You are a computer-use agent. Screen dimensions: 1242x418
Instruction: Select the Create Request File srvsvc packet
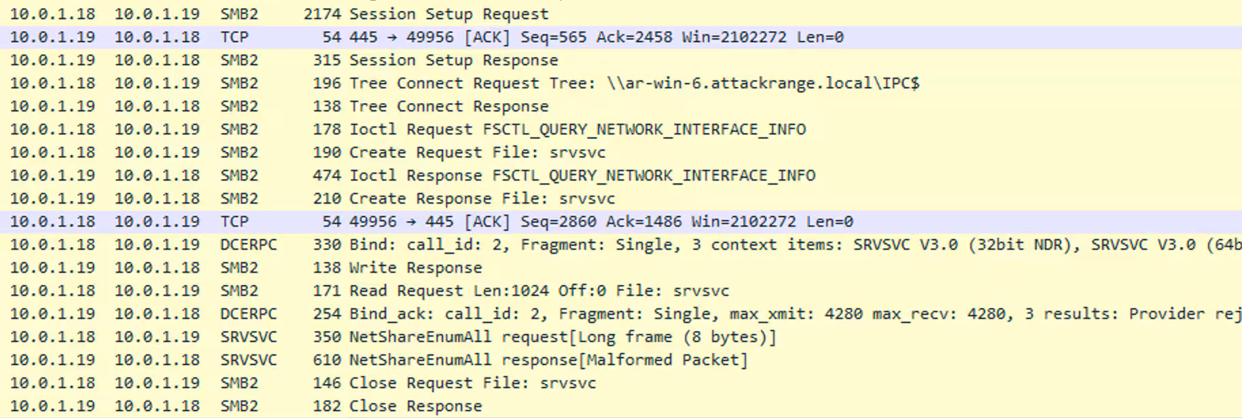(x=477, y=153)
